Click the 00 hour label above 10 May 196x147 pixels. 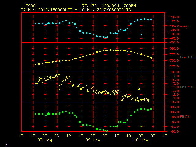tap(141, 136)
